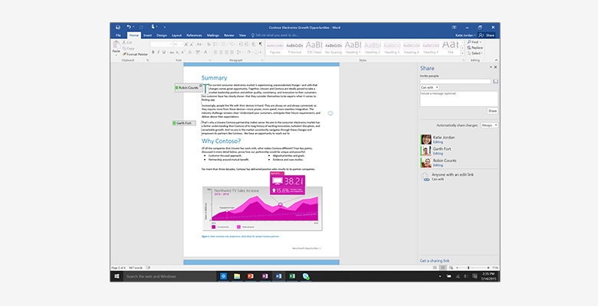Click the Share button in the Share pane
The image size is (598, 306).
coord(492,111)
